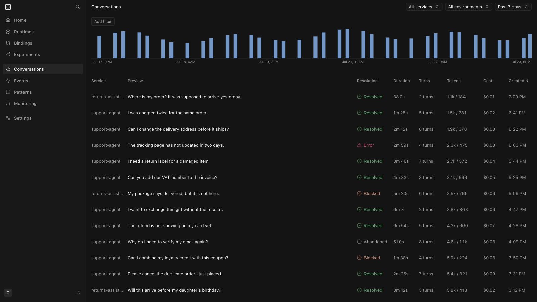Click the Experiments icon in sidebar

[x=8, y=54]
